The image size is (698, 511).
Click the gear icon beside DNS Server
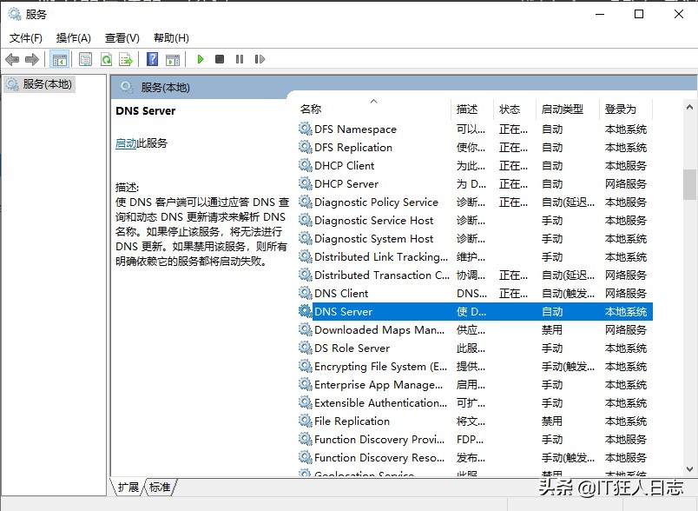pyautogui.click(x=305, y=311)
